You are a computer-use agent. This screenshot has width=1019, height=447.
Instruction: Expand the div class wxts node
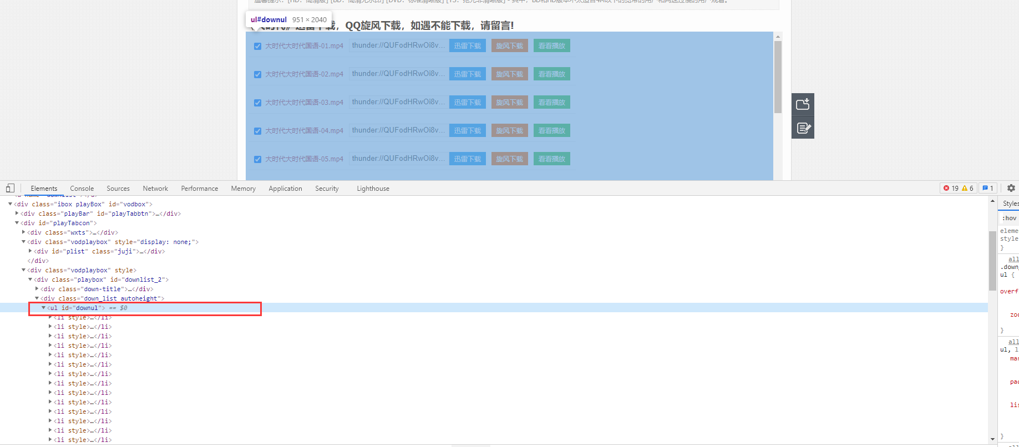[x=23, y=232]
